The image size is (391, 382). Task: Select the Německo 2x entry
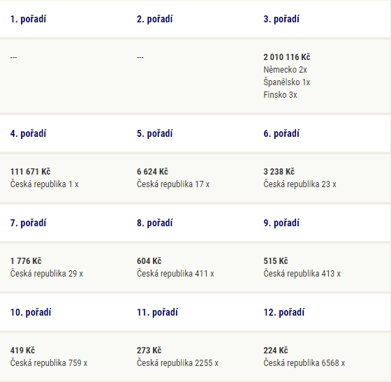pos(285,70)
